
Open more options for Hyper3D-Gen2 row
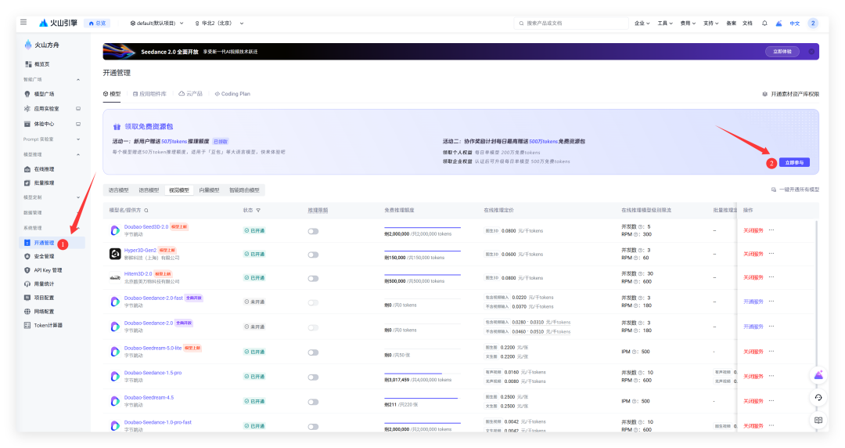(x=771, y=254)
